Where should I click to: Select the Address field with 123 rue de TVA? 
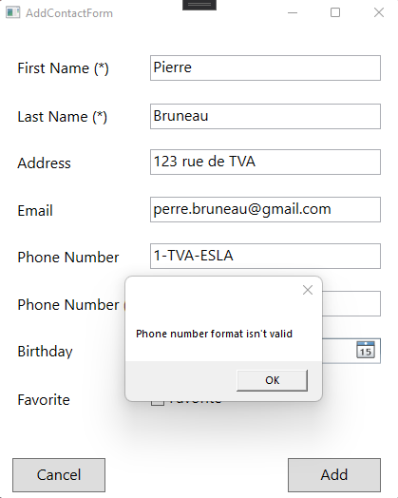coord(265,162)
